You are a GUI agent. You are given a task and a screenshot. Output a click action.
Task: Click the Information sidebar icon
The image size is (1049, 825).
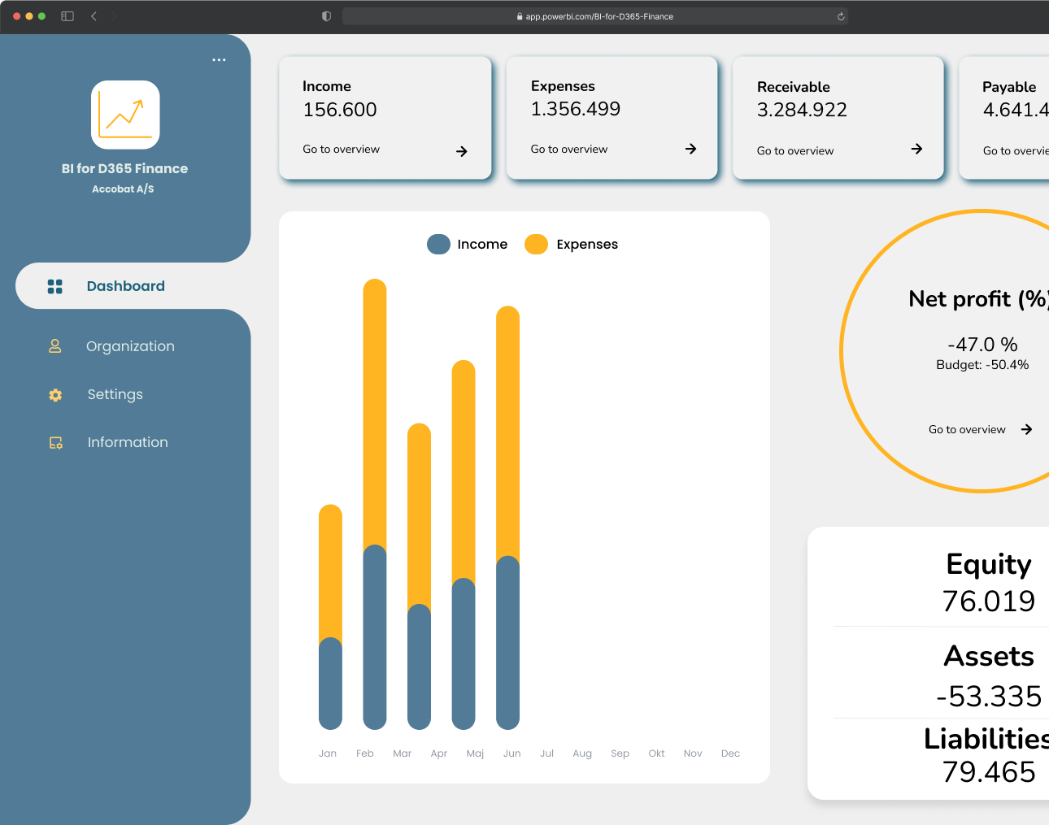tap(55, 443)
